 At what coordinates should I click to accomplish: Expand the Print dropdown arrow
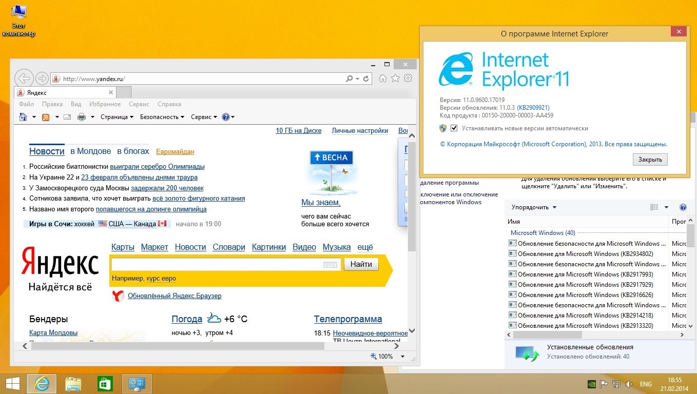pos(92,117)
